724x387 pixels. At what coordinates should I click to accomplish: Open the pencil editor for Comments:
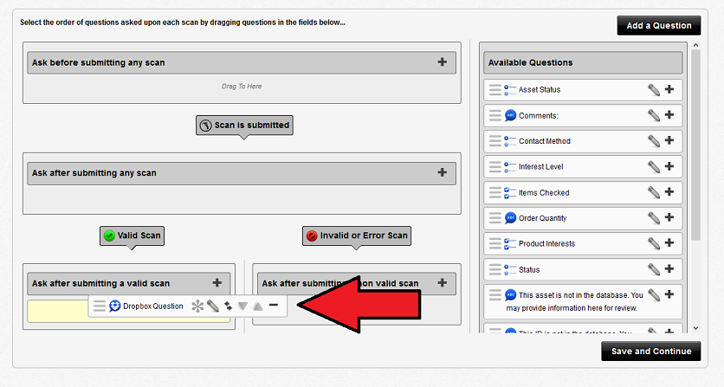pyautogui.click(x=653, y=115)
